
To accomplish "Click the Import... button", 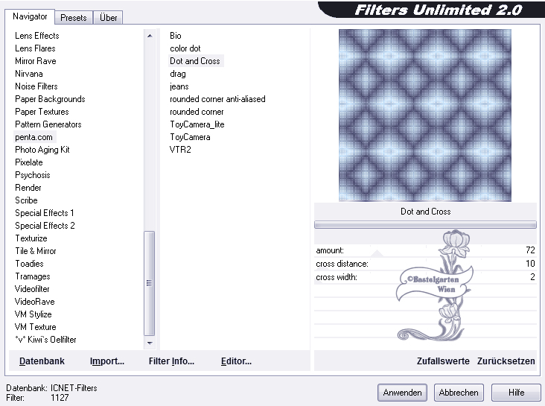I will point(107,361).
